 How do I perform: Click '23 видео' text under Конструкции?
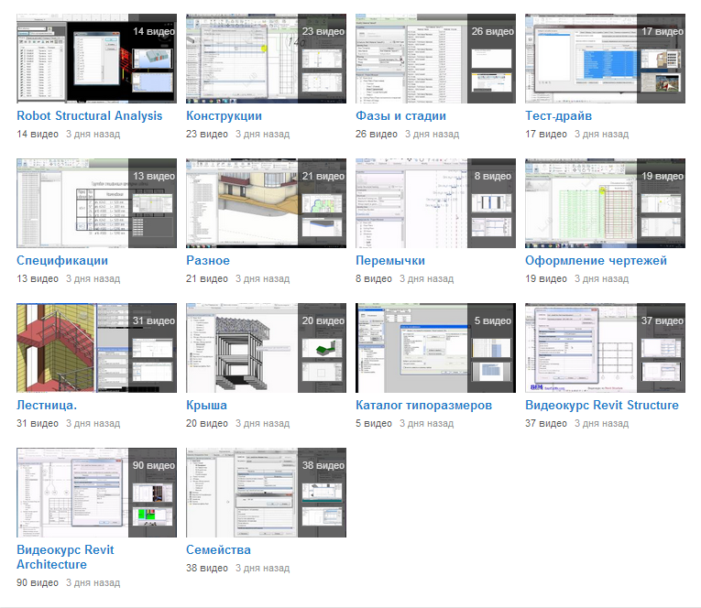point(207,134)
